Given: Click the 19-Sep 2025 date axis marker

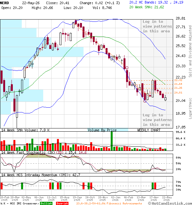Looking at the screenshot, I should pyautogui.click(x=77, y=199).
